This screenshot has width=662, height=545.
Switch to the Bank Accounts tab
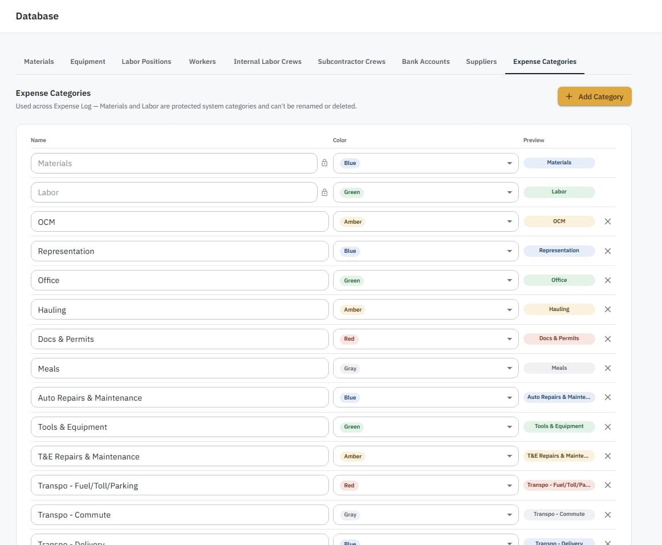tap(425, 62)
